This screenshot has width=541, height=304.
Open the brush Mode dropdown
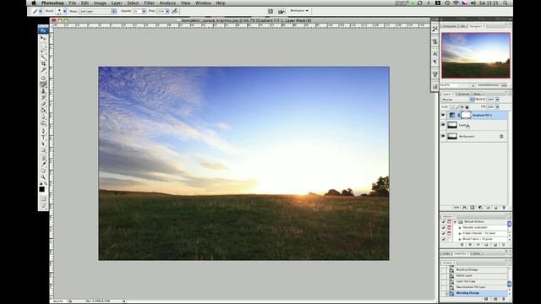[98, 11]
